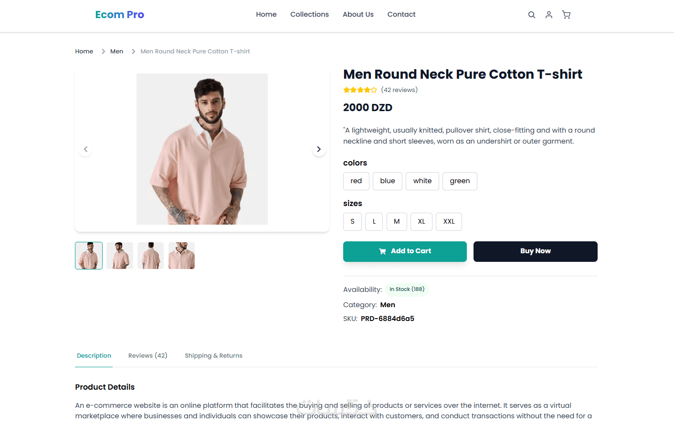Show next product image arrow
The width and height of the screenshot is (674, 424).
pyautogui.click(x=319, y=149)
